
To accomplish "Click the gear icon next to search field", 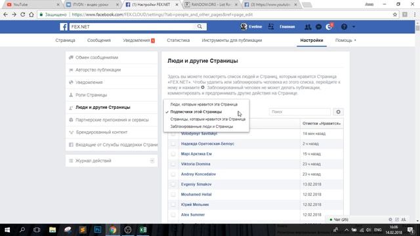I will (x=339, y=112).
